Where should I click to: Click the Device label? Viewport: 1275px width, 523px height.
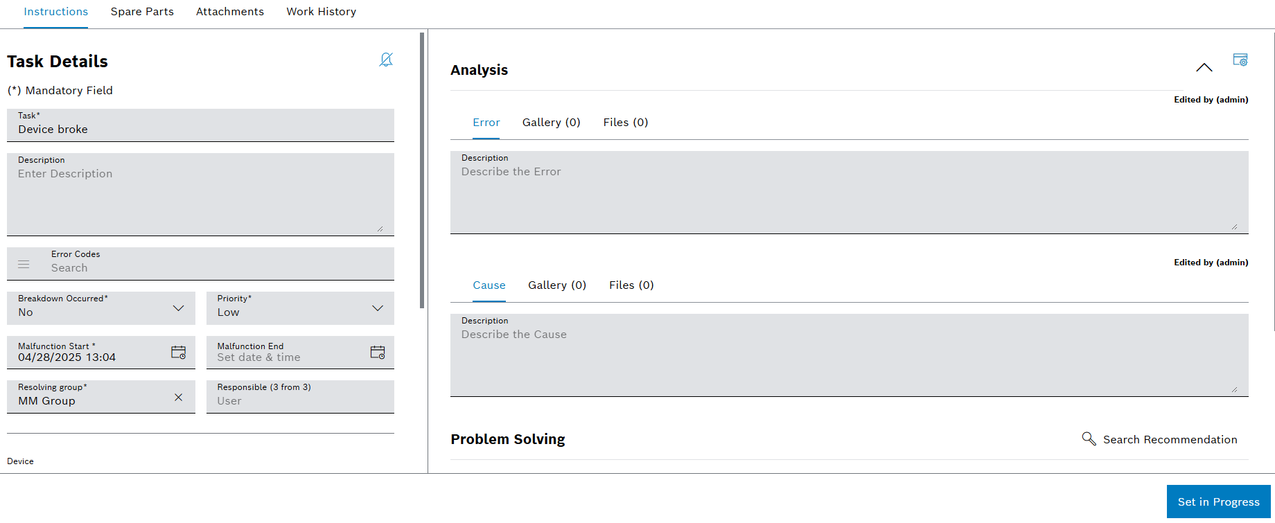coord(20,461)
